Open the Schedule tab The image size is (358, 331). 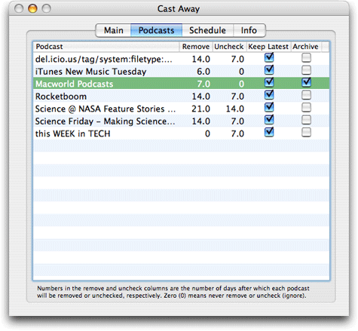pyautogui.click(x=207, y=30)
